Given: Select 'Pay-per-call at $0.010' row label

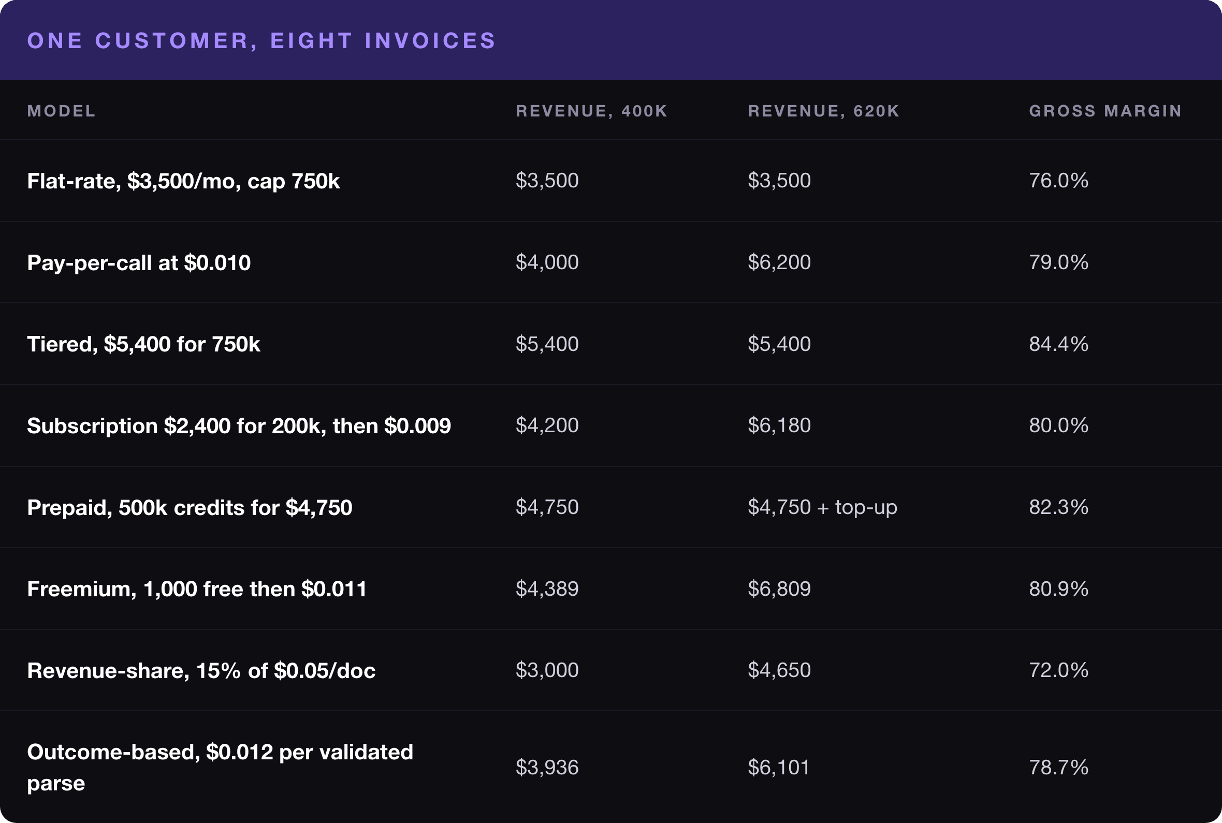Looking at the screenshot, I should pos(139,262).
